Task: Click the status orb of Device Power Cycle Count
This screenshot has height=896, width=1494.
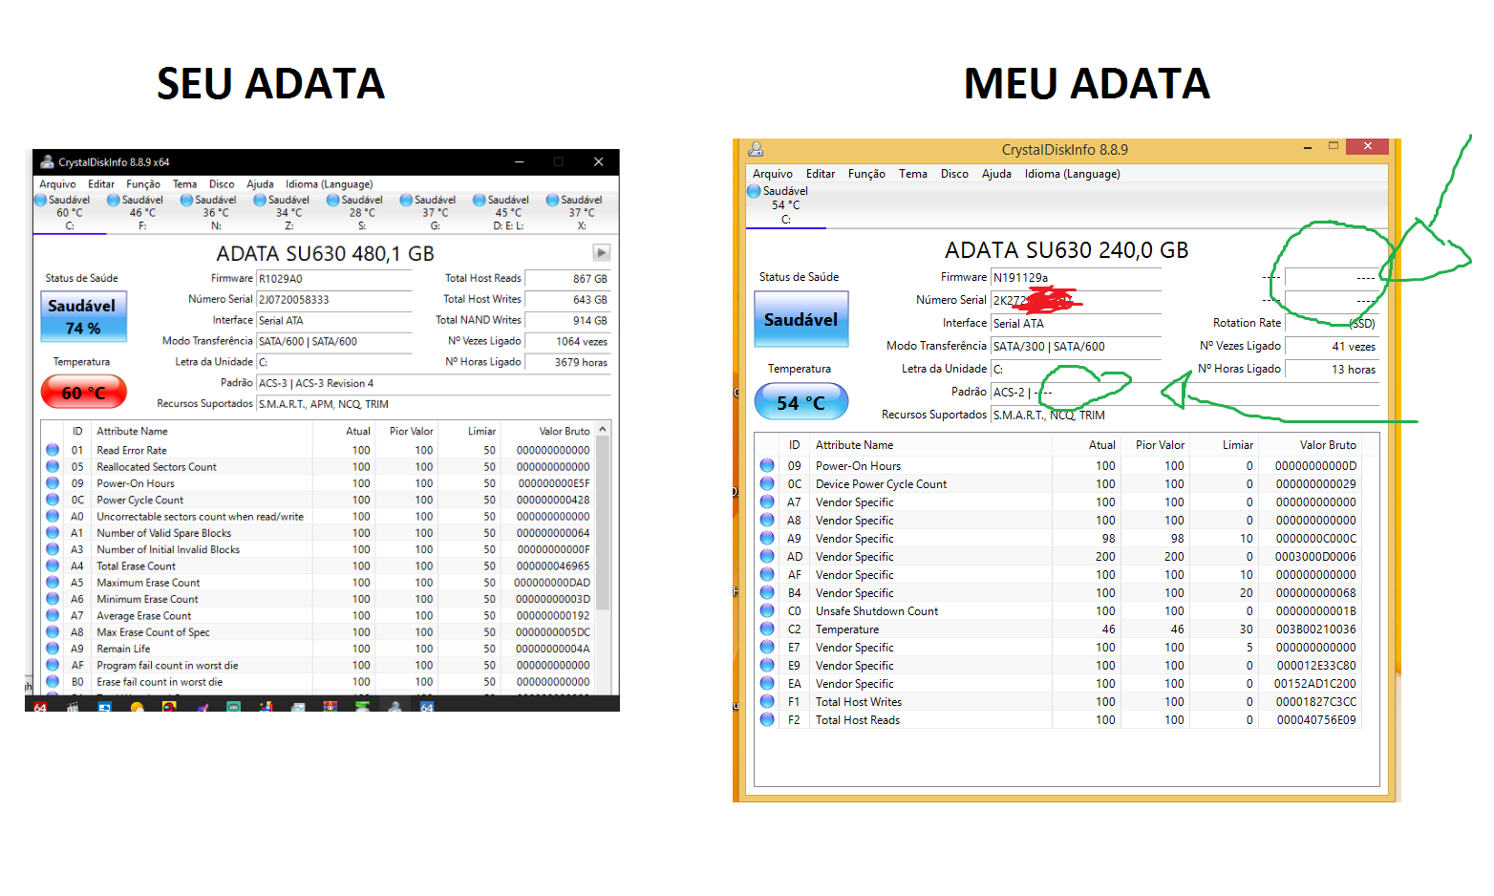Action: [767, 483]
